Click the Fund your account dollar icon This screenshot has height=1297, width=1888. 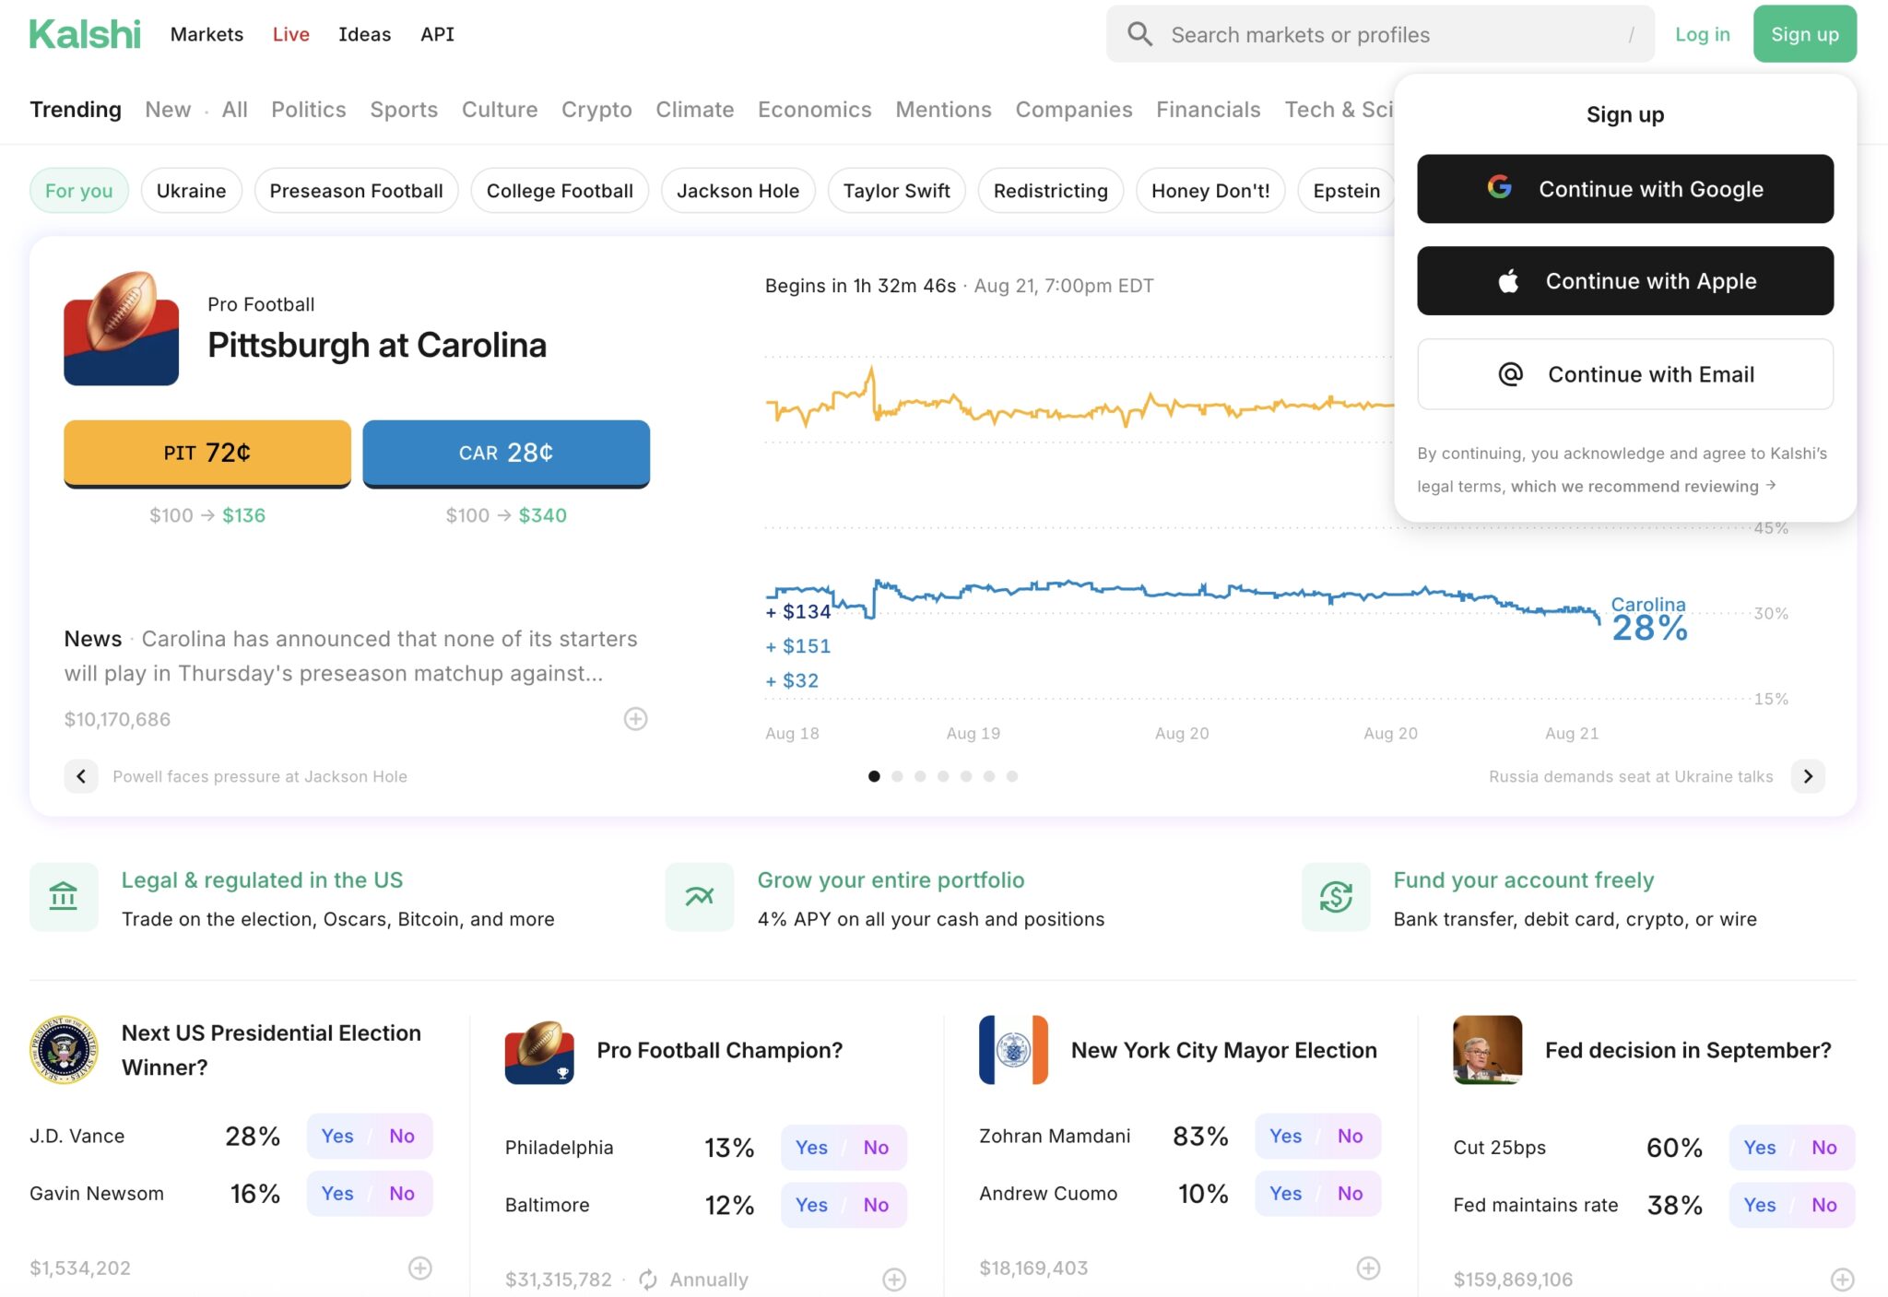pos(1335,896)
